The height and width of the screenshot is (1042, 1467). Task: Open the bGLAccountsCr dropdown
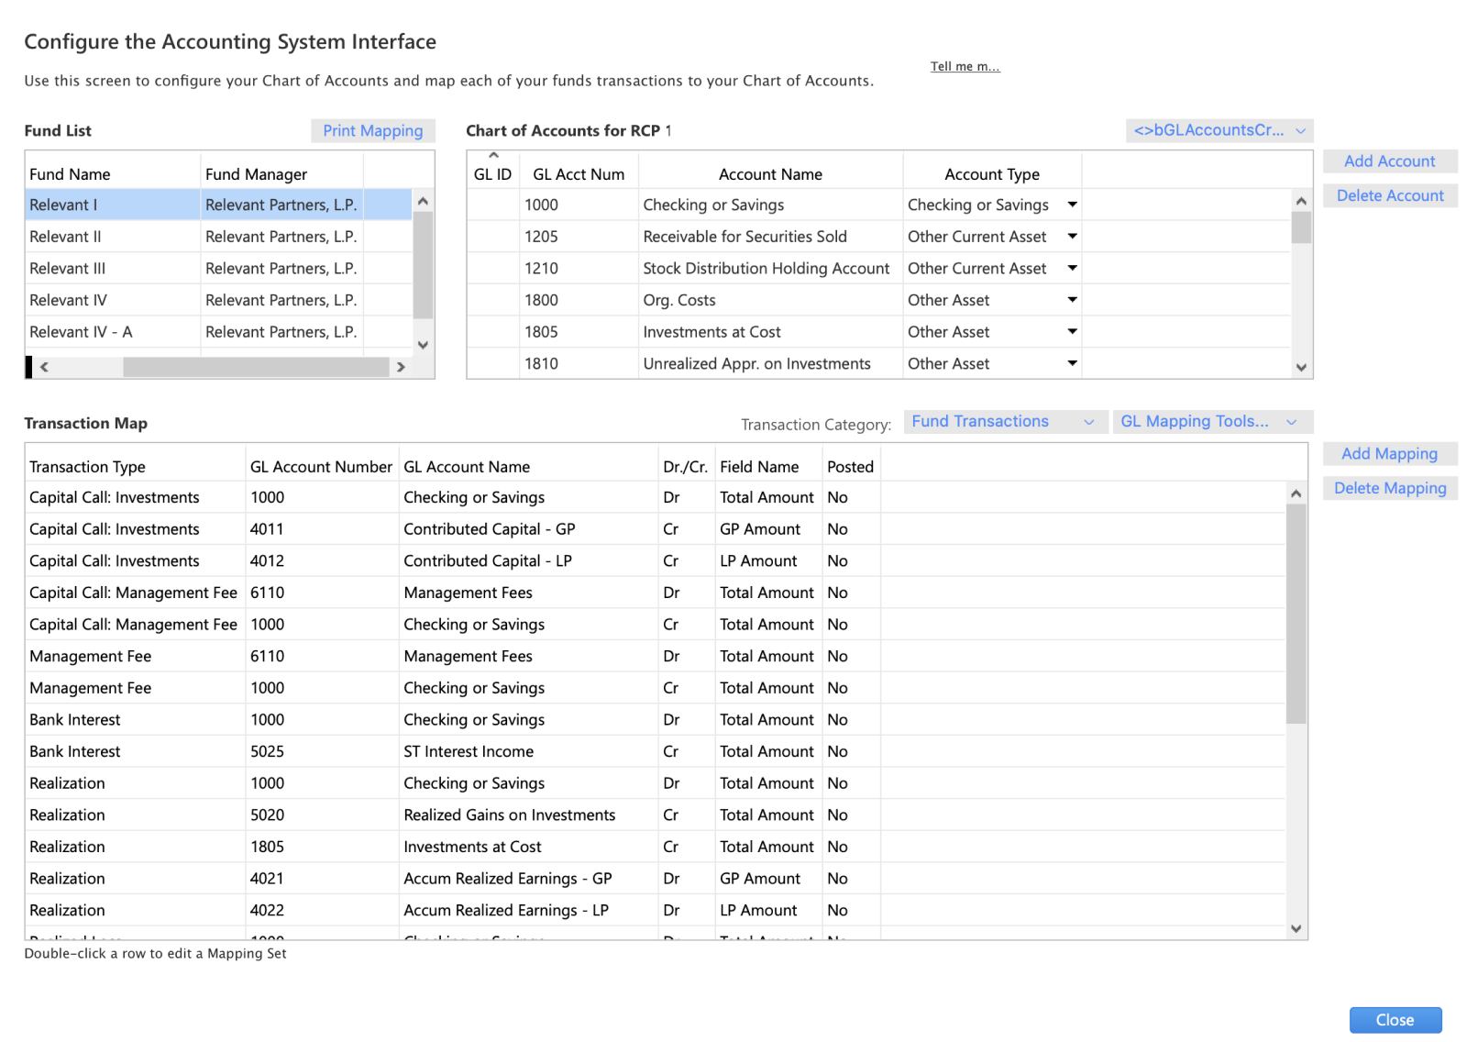1219,130
